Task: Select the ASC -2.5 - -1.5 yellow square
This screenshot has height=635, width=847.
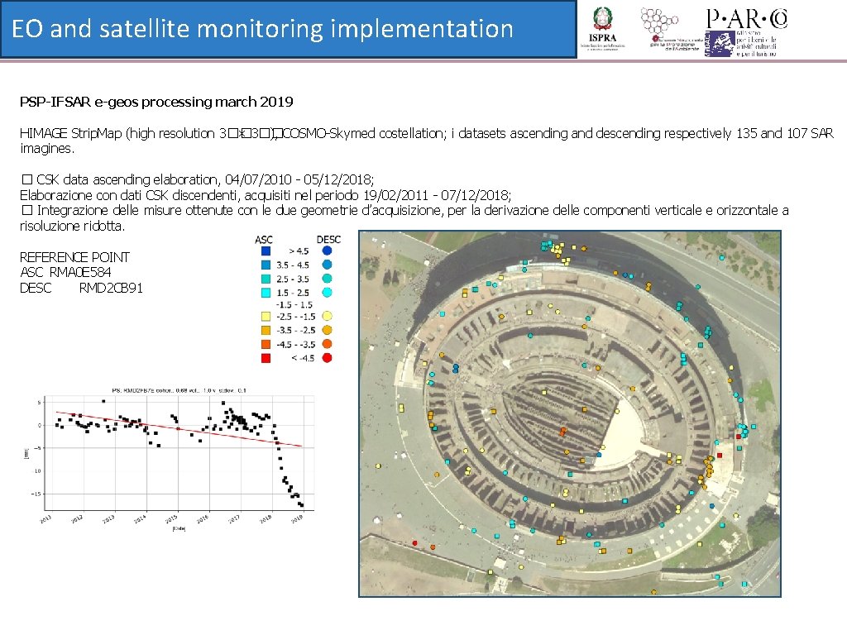Action: pos(266,317)
